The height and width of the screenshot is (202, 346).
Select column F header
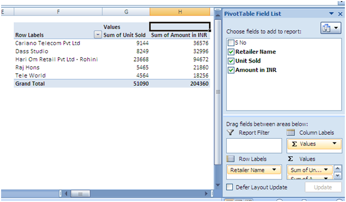(58, 12)
